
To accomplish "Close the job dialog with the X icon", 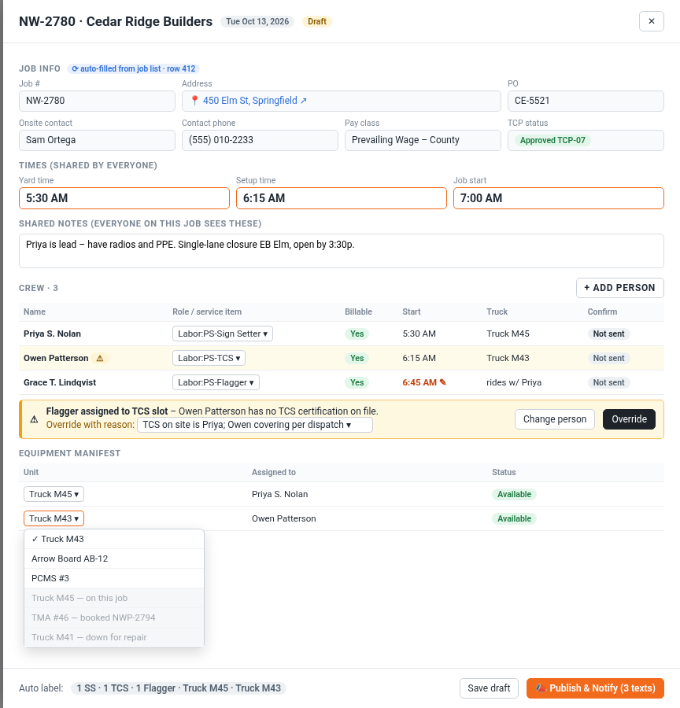I will click(651, 21).
